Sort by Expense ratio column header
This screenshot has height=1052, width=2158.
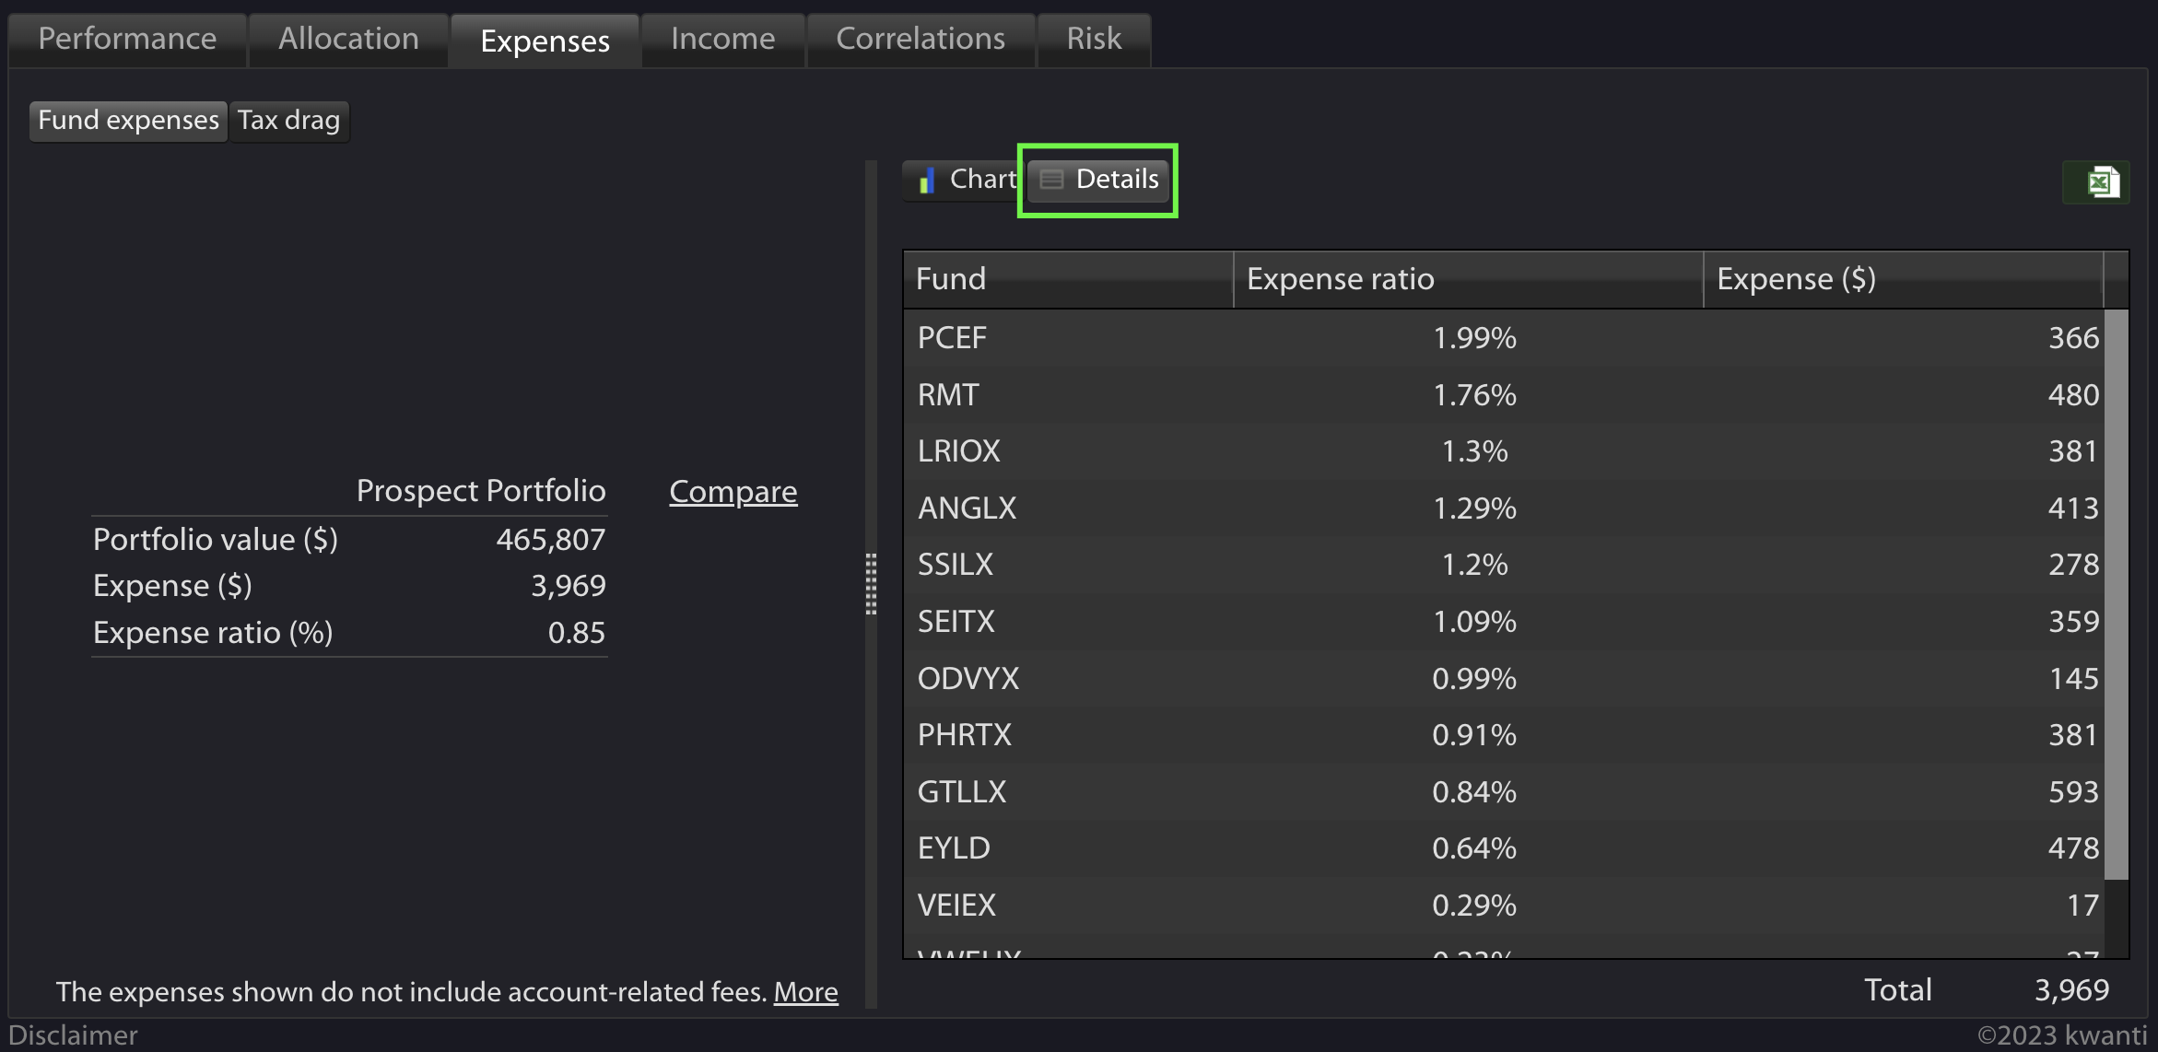1340,278
